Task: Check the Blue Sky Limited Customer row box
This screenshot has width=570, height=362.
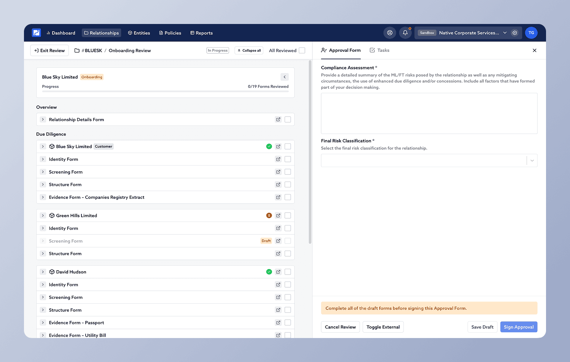Action: (288, 147)
